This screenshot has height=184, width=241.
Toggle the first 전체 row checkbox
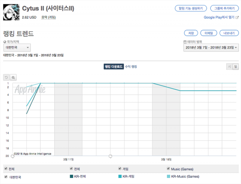pyautogui.click(x=6, y=169)
